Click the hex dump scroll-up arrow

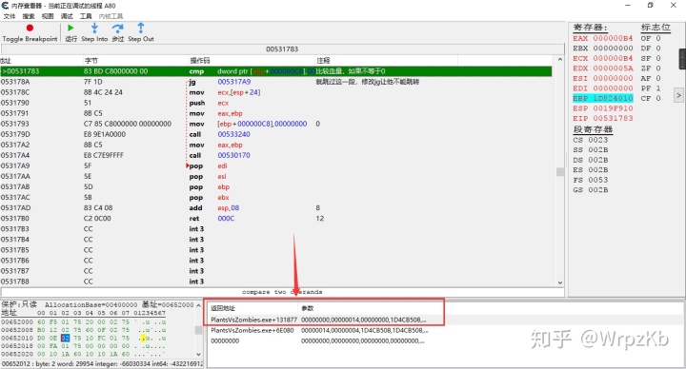[x=198, y=305]
